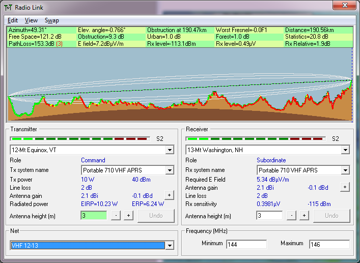This screenshot has height=263, width=360.
Task: Click the transmitter antenna height field
Action: pyautogui.click(x=94, y=216)
